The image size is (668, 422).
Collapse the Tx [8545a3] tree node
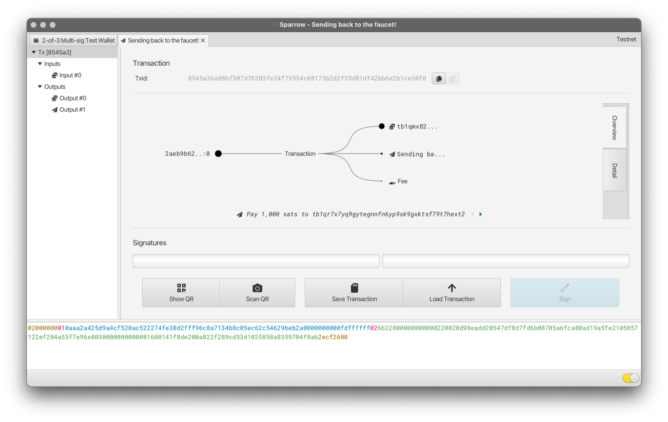33,52
